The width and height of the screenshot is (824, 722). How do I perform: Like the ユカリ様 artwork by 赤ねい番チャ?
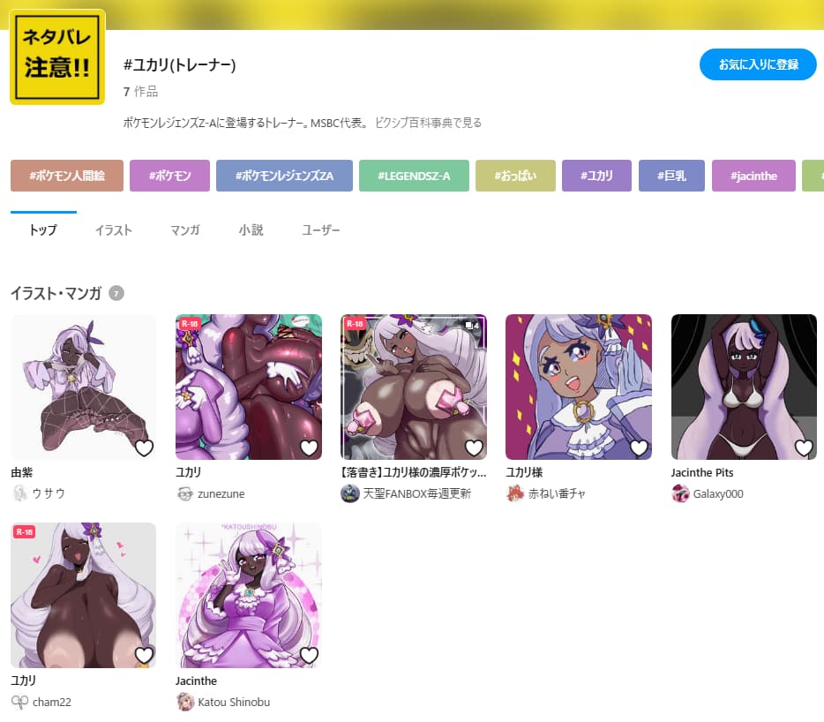639,447
